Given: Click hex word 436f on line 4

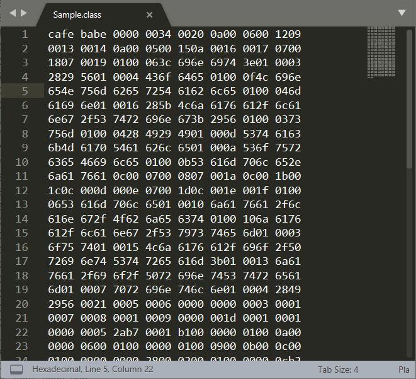Looking at the screenshot, I should pos(158,77).
